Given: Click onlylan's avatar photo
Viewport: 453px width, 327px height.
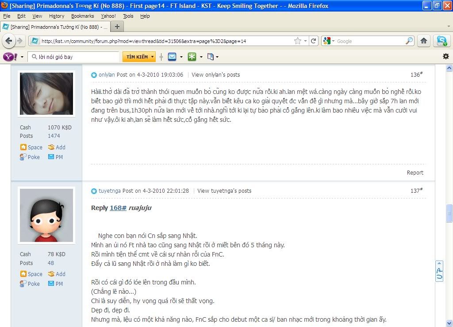Looking at the screenshot, I should [x=46, y=93].
